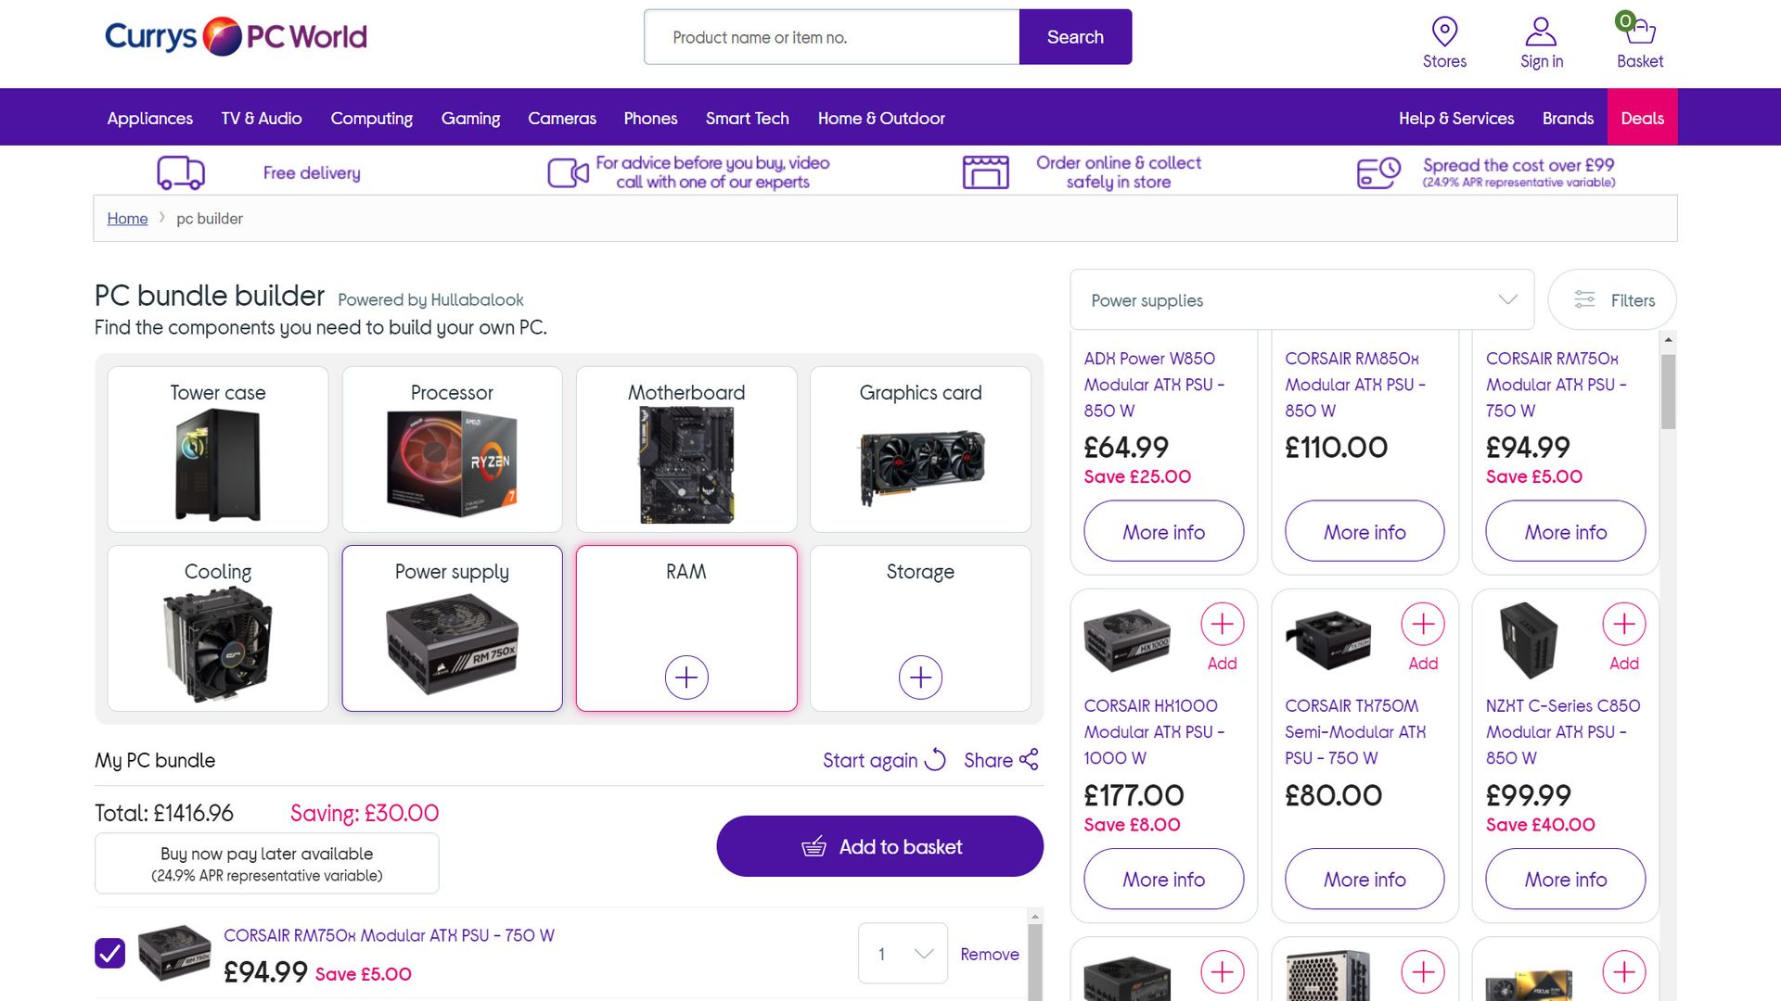Open the shopping Basket icon
Image resolution: width=1781 pixels, height=1001 pixels.
pyautogui.click(x=1640, y=30)
